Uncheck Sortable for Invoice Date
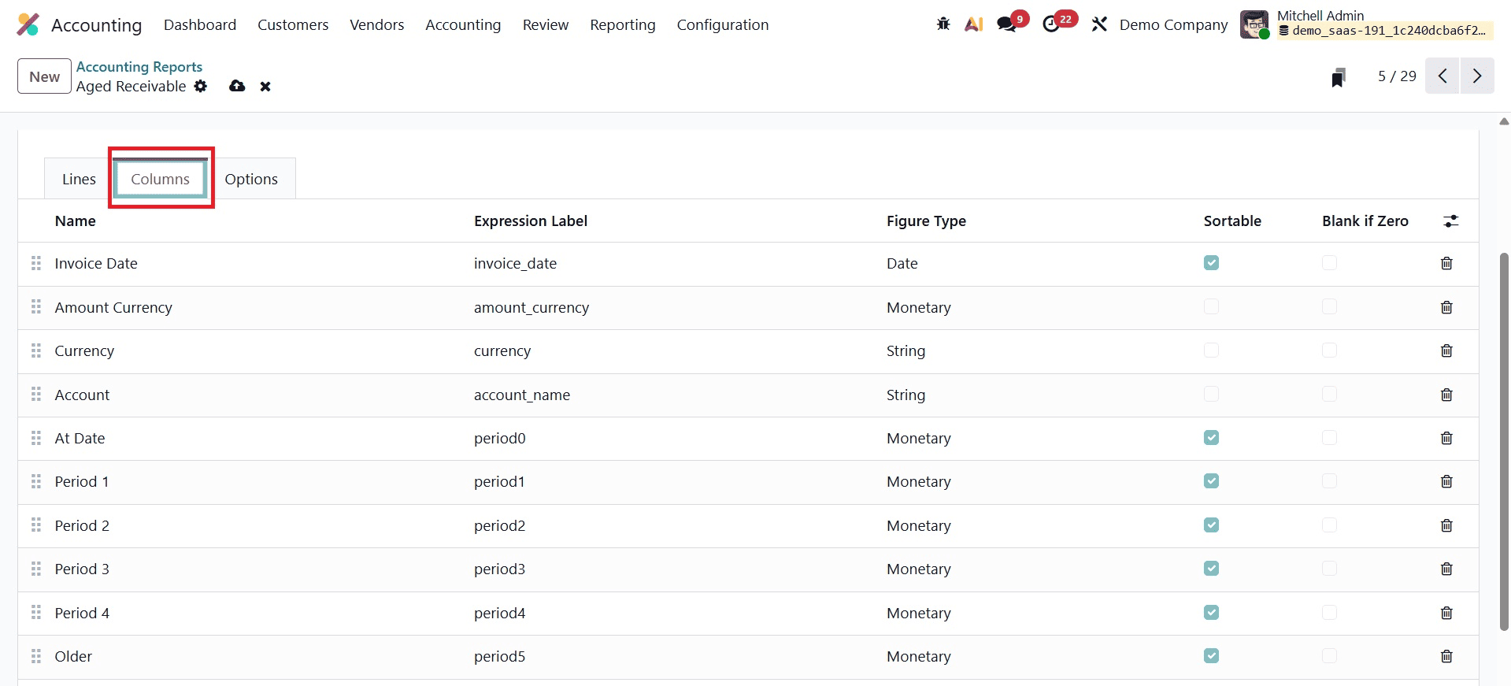Screen dimensions: 1511x686 tap(1211, 263)
